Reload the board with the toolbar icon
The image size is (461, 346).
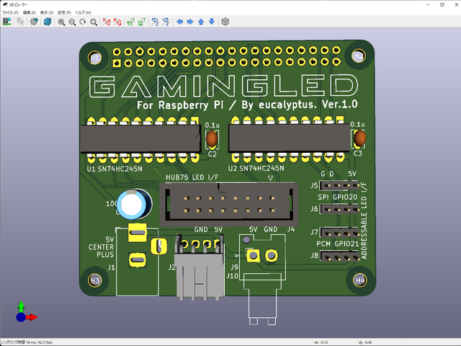coord(7,22)
